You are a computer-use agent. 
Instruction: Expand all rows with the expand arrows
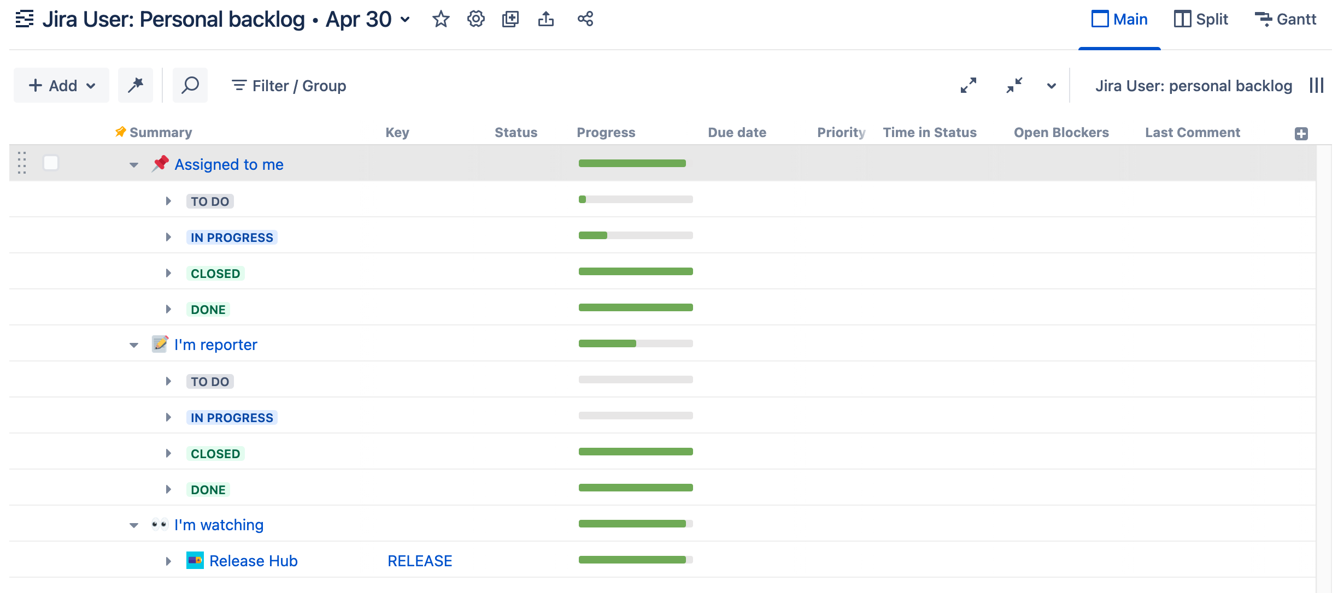point(969,86)
